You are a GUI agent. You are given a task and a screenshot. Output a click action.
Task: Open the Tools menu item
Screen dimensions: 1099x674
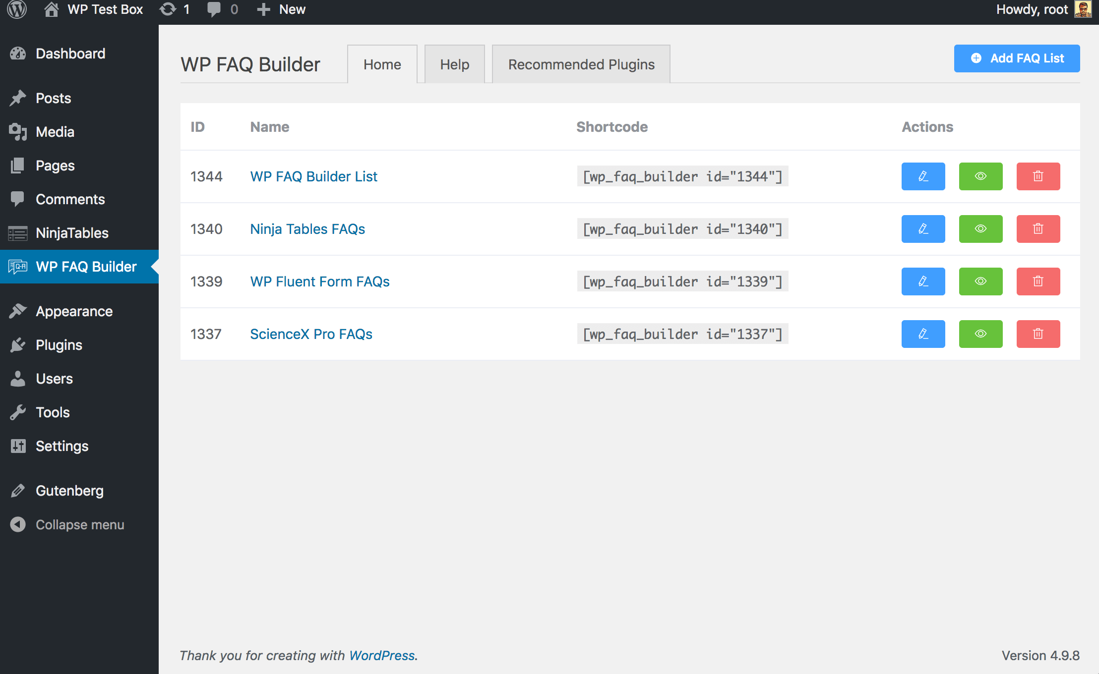pos(79,412)
